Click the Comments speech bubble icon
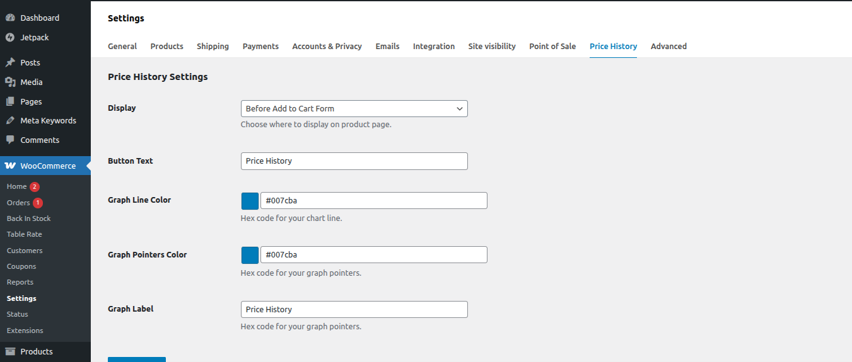Screen dimensions: 852x362 pyautogui.click(x=10, y=140)
